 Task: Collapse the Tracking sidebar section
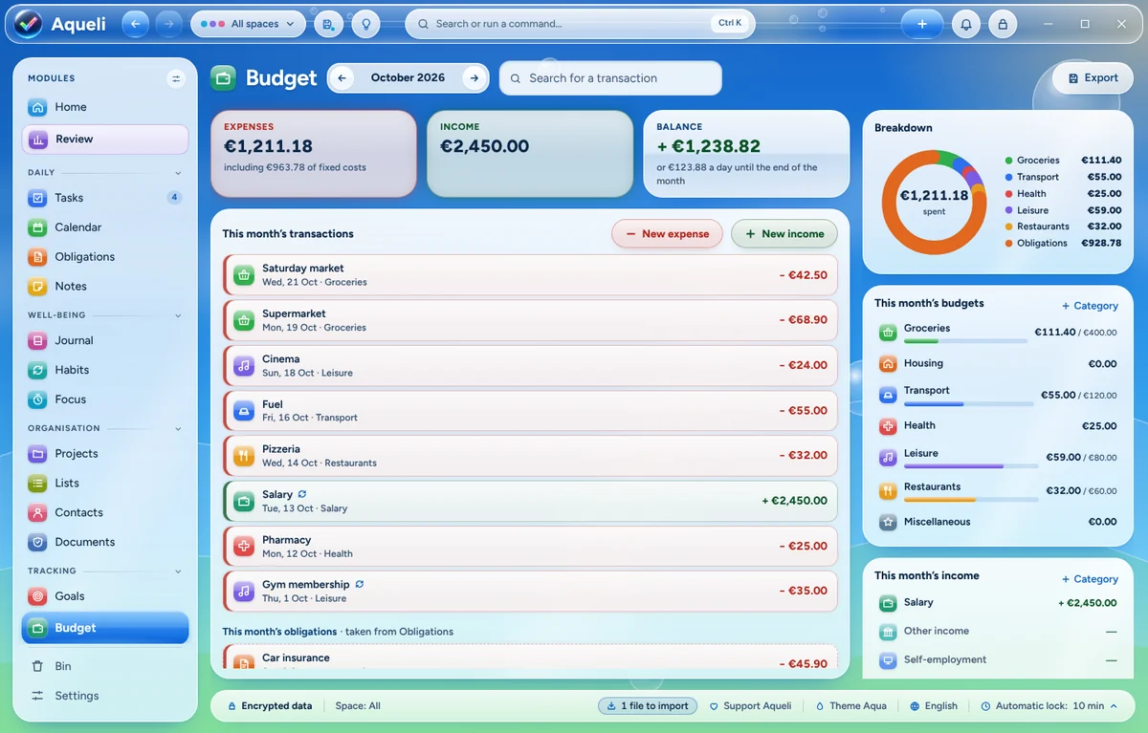coord(178,571)
